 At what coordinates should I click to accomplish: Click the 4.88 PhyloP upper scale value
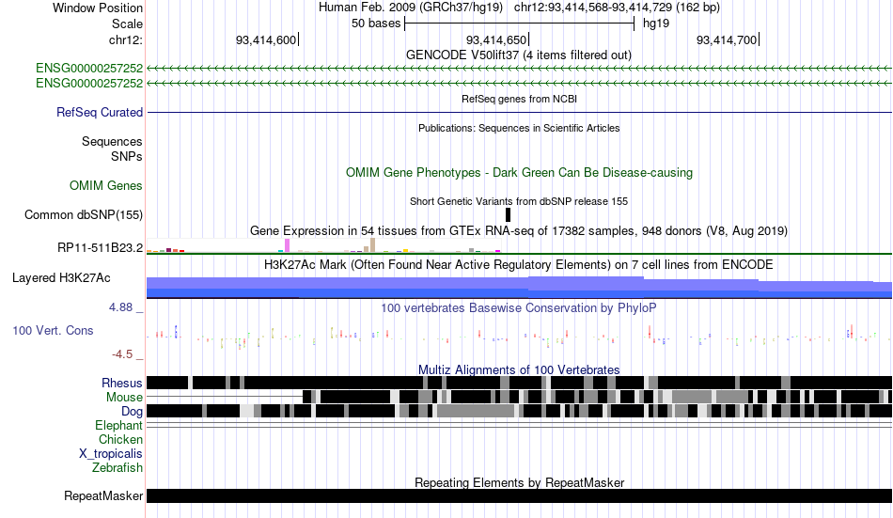[x=120, y=307]
